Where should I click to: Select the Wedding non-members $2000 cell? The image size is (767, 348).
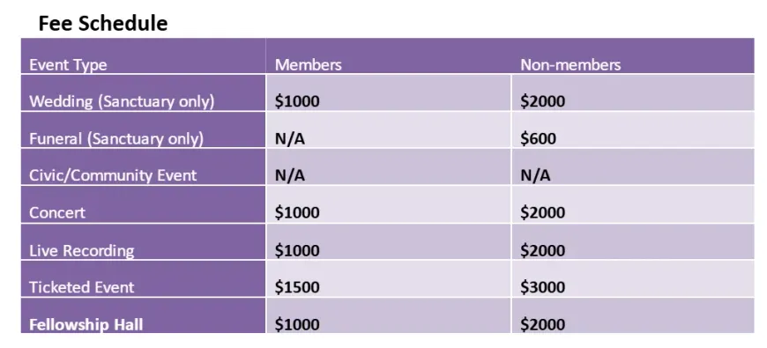click(x=633, y=93)
